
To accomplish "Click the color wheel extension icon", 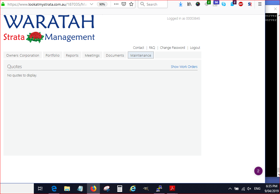I will tap(198, 4).
